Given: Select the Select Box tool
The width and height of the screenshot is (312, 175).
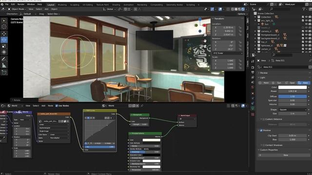Looking at the screenshot, I should (x=4, y=21).
